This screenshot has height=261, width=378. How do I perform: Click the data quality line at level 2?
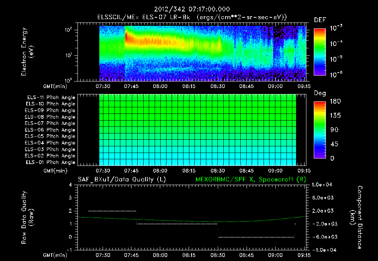[x=112, y=211]
